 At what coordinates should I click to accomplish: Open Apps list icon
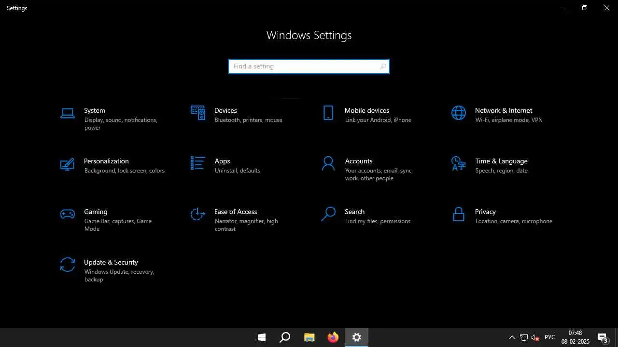[198, 163]
